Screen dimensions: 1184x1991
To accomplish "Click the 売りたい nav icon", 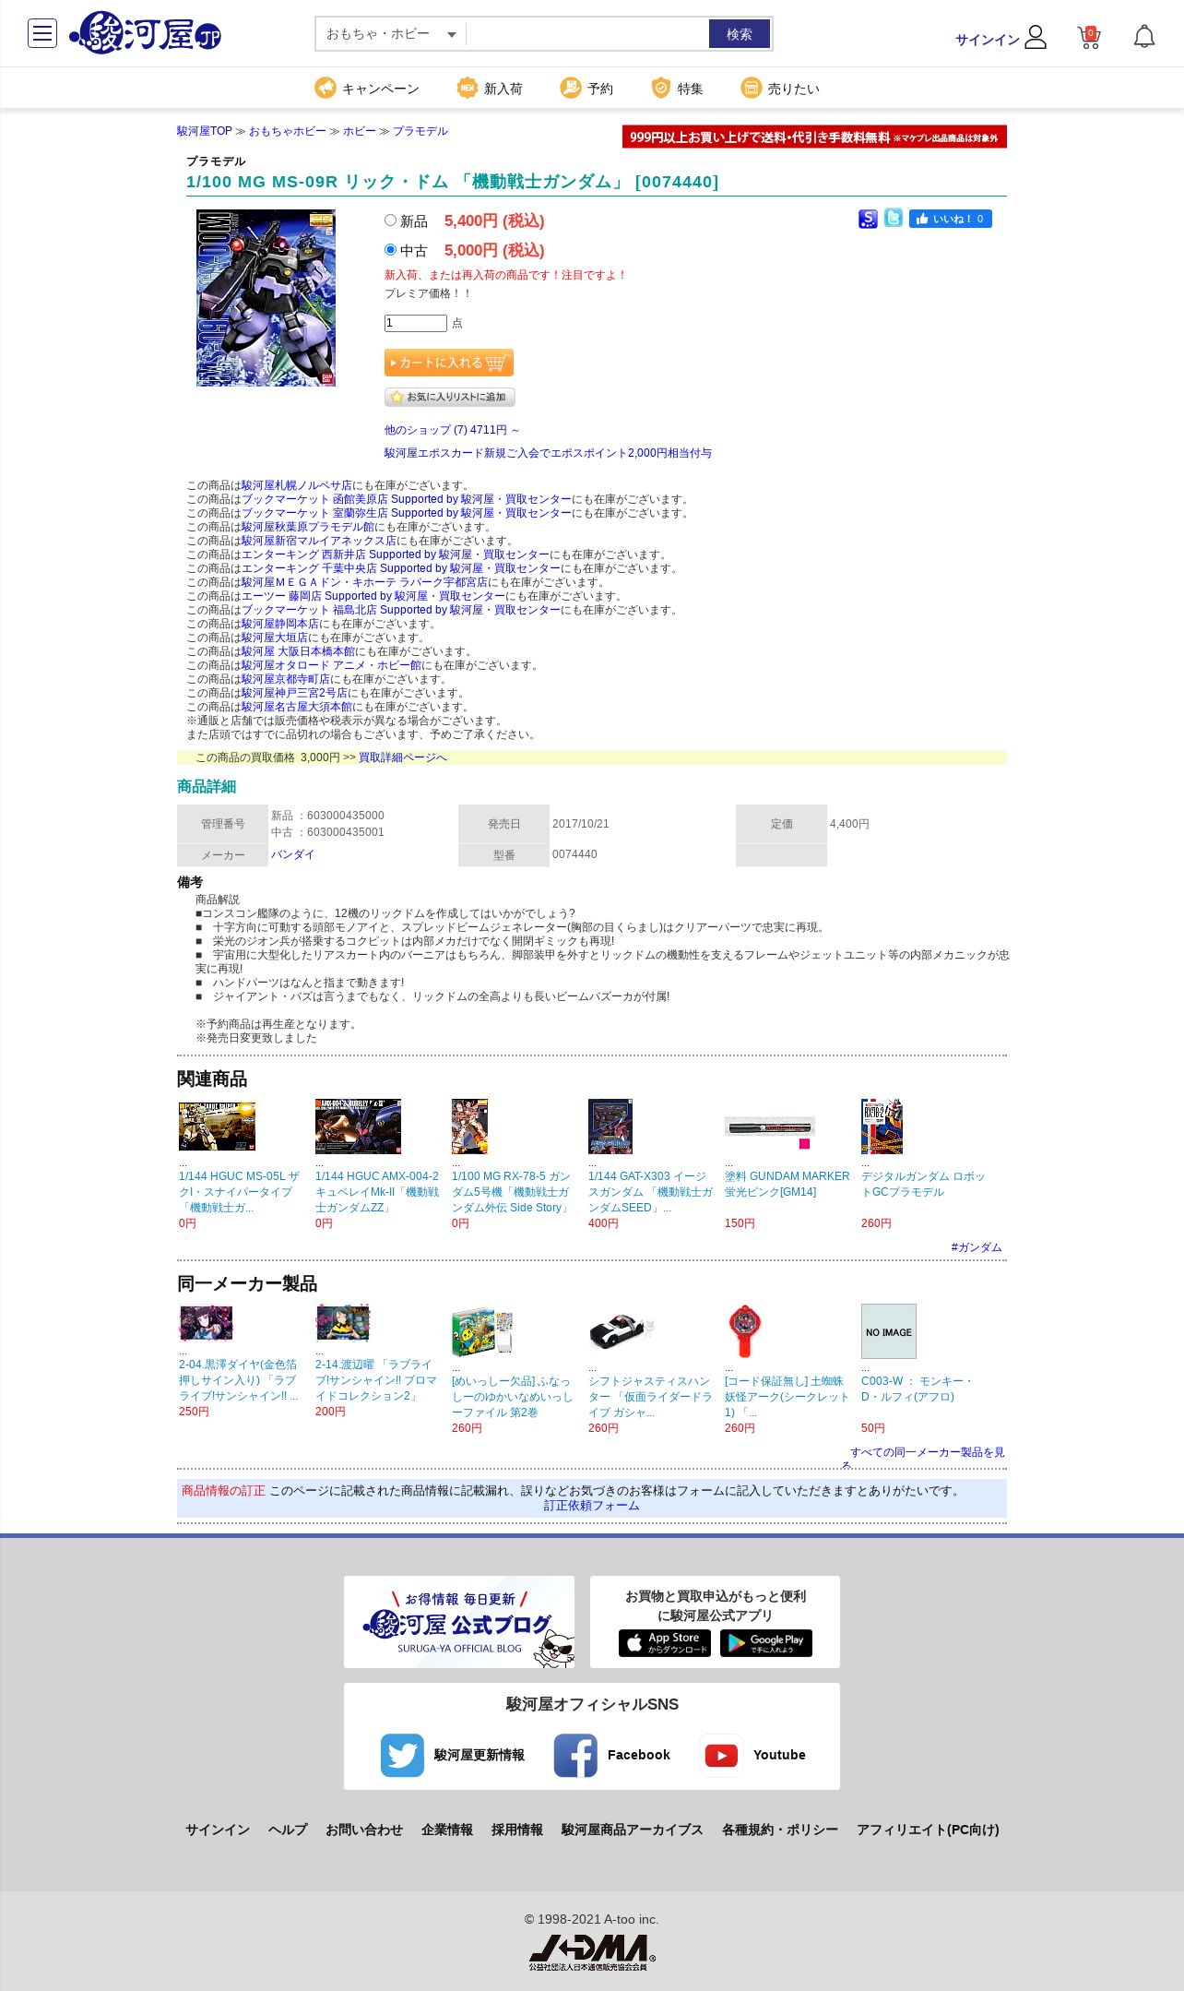I will (752, 88).
